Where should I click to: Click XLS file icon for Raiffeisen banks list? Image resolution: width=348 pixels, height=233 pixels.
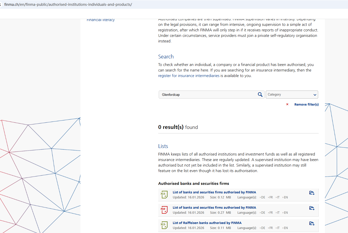164,225
